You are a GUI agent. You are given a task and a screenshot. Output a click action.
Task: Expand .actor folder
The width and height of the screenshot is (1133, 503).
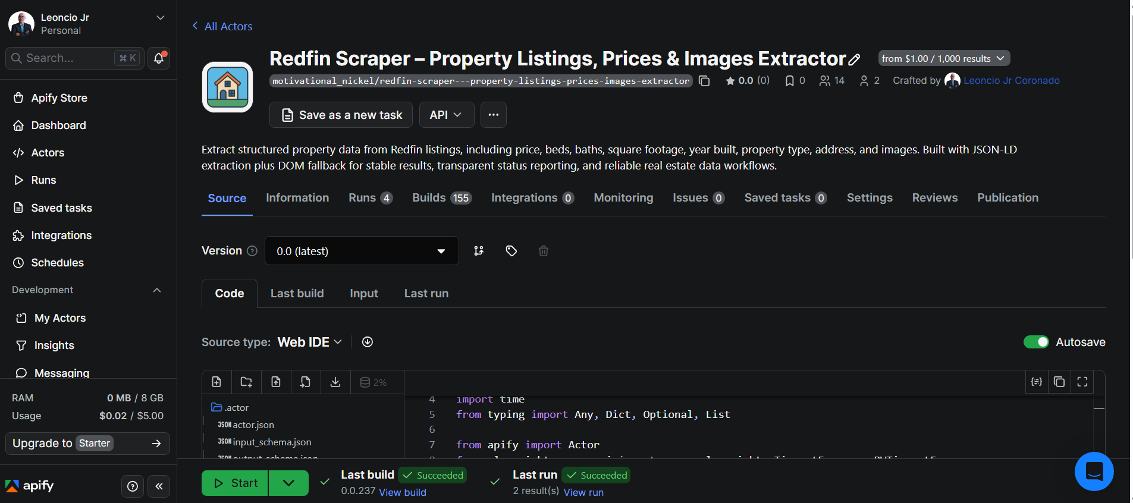pos(230,407)
